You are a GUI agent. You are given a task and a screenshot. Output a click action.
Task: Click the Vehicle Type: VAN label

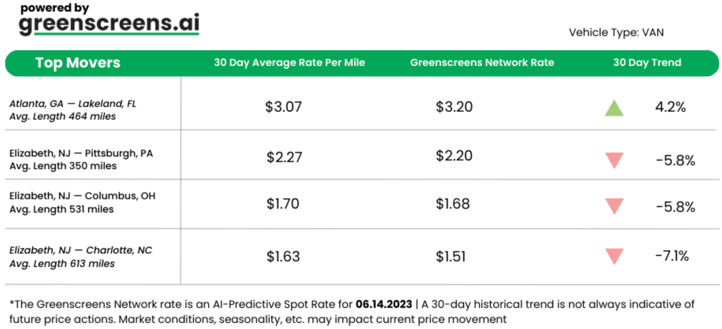(616, 32)
